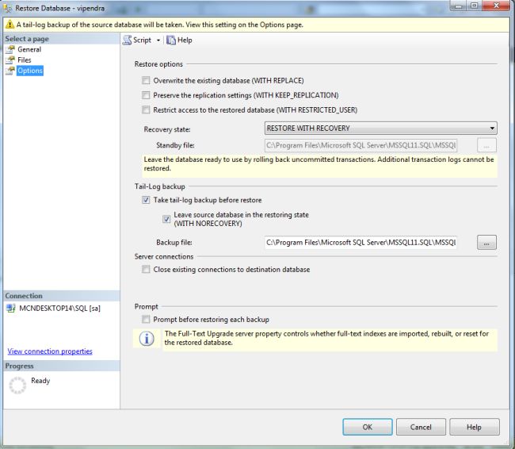Uncheck Leave source database in restoring state
This screenshot has height=449, width=515.
point(166,219)
